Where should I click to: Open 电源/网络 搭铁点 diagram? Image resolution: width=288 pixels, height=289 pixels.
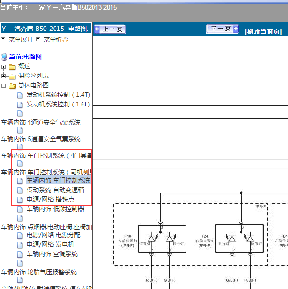click(x=50, y=199)
